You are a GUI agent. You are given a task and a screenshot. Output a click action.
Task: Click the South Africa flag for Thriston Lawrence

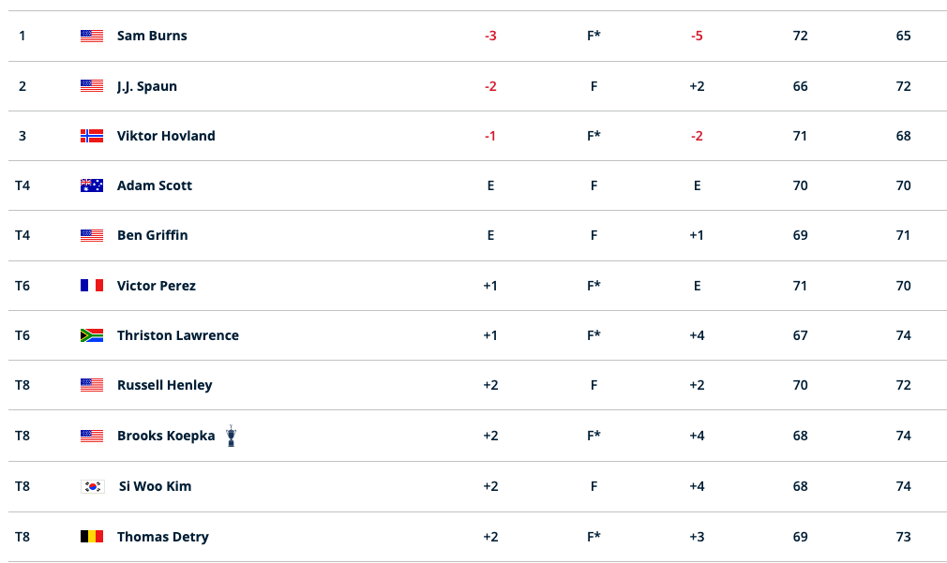[92, 335]
